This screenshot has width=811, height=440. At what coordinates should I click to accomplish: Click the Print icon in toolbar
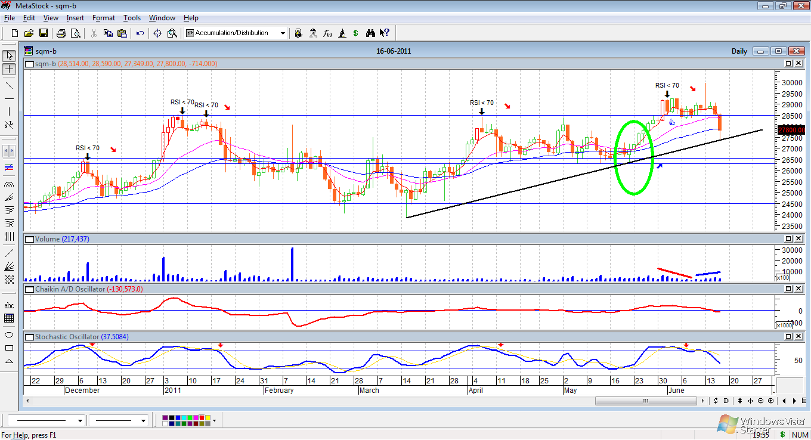pyautogui.click(x=61, y=33)
